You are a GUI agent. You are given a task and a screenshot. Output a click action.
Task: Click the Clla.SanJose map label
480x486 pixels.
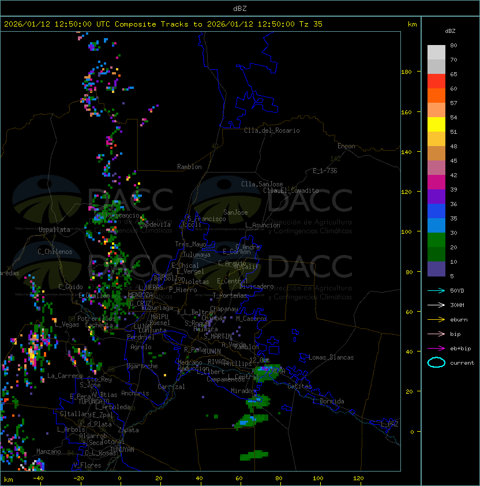click(x=262, y=184)
